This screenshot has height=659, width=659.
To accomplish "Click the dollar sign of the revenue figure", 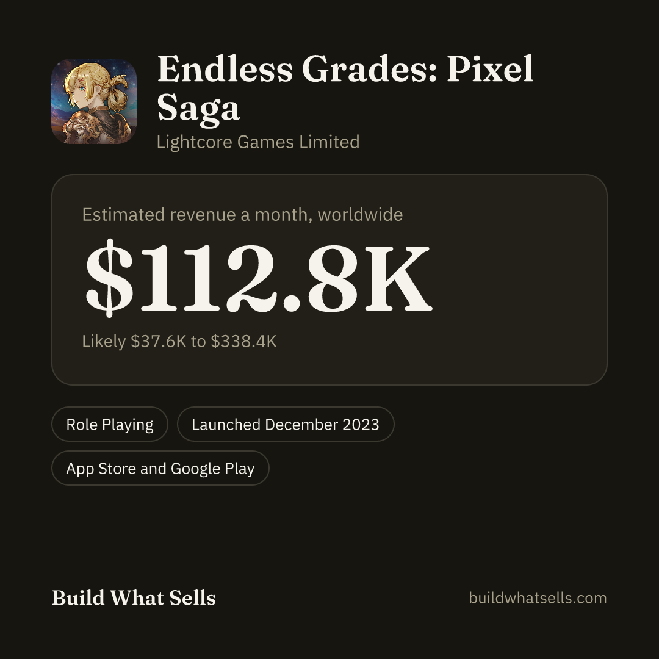I will click(x=109, y=278).
